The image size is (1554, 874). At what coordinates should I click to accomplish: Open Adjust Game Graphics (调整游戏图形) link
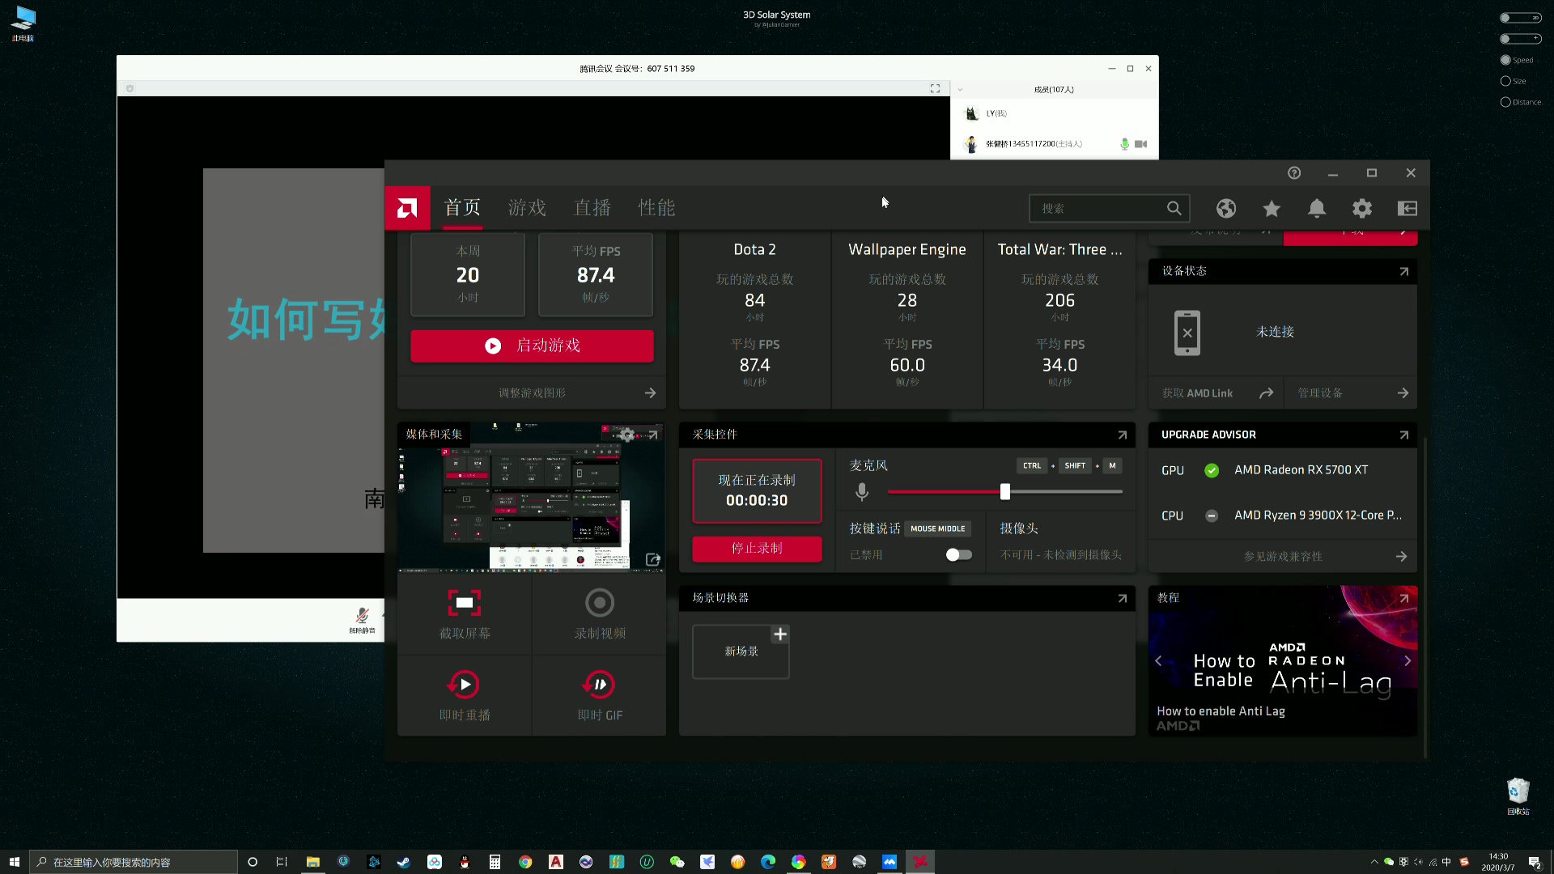(532, 393)
